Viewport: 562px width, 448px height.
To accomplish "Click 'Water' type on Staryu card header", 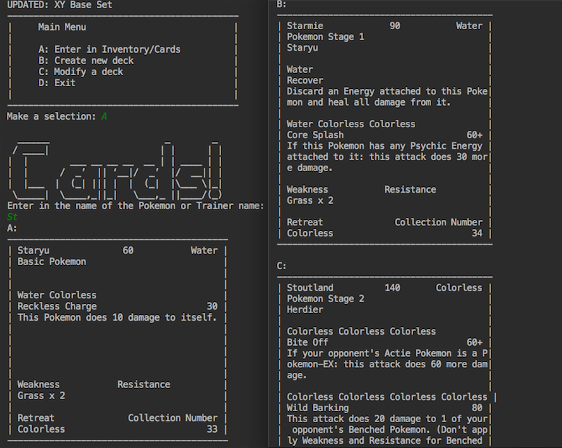I will tap(204, 250).
